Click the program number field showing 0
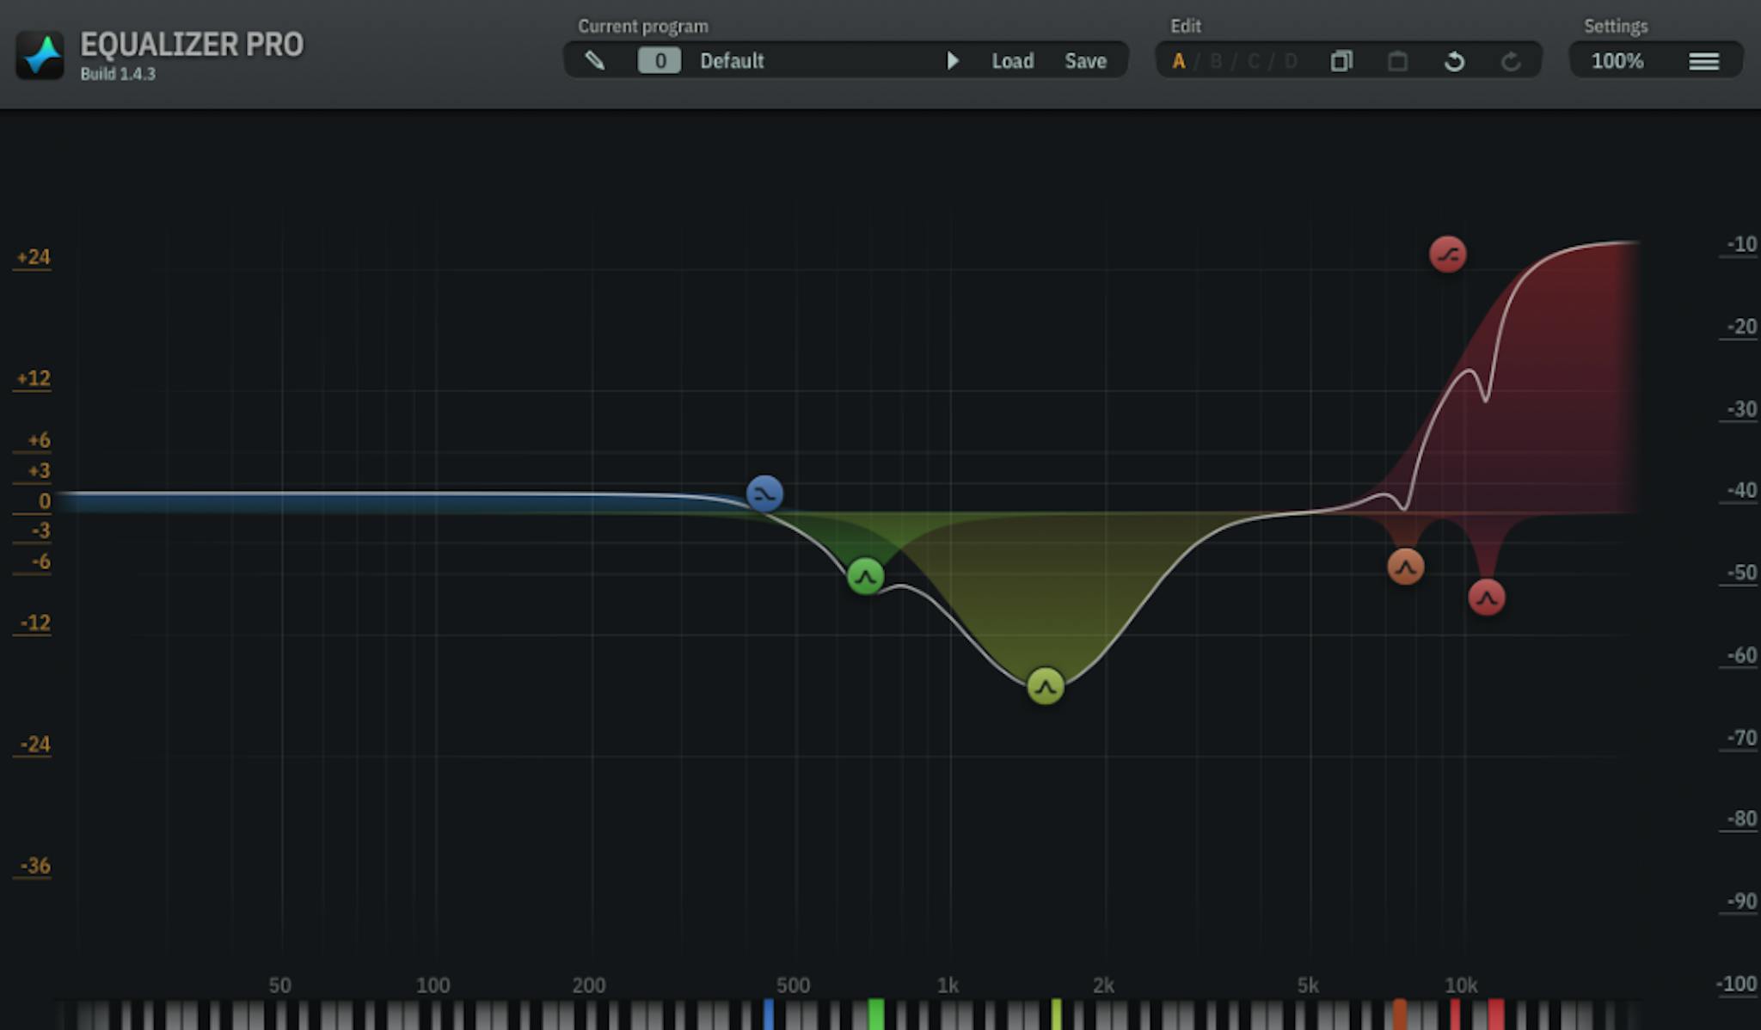This screenshot has height=1030, width=1761. (x=660, y=61)
